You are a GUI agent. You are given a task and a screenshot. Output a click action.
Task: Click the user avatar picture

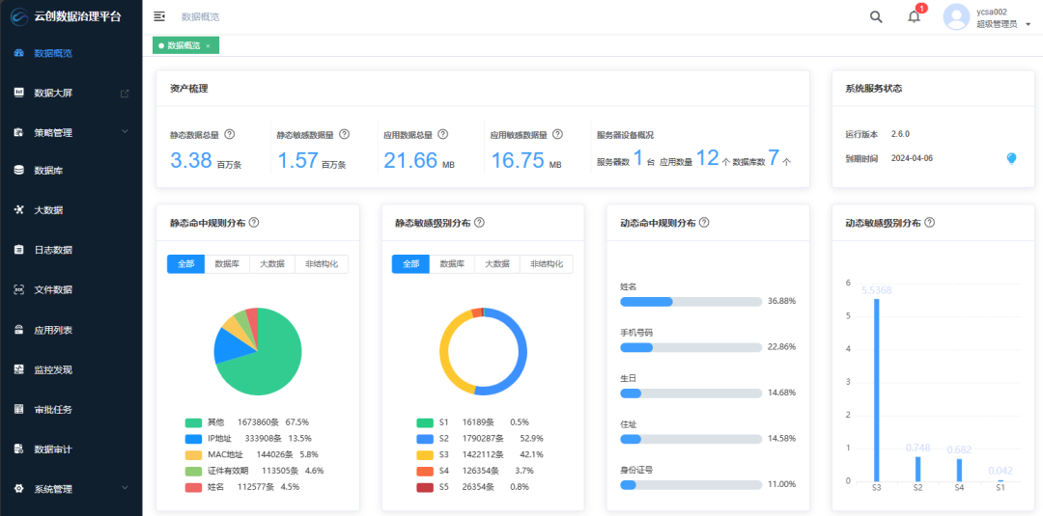pyautogui.click(x=956, y=16)
